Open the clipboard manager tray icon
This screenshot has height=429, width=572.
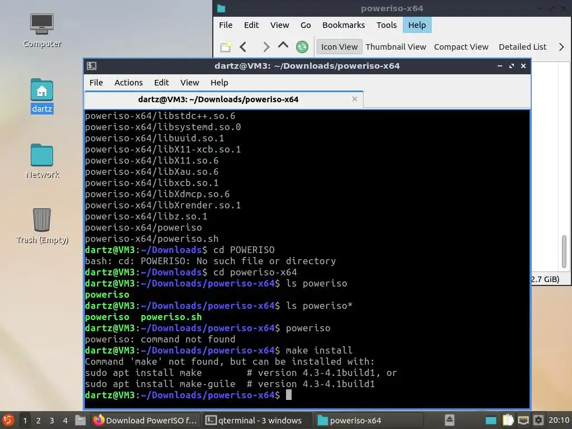(x=507, y=420)
